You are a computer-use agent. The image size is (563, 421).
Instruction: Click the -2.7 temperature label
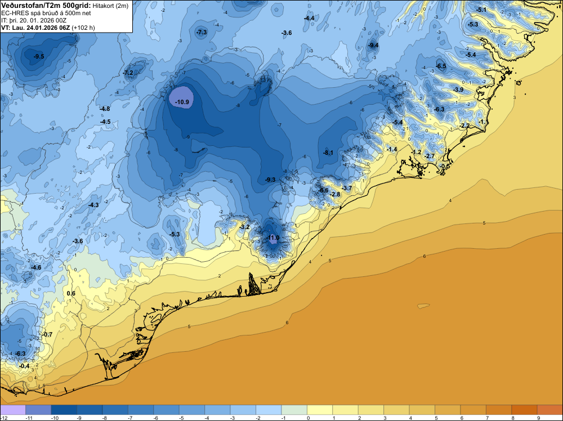point(430,156)
